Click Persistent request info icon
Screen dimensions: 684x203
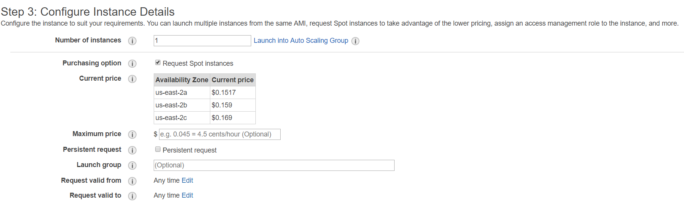click(x=132, y=150)
